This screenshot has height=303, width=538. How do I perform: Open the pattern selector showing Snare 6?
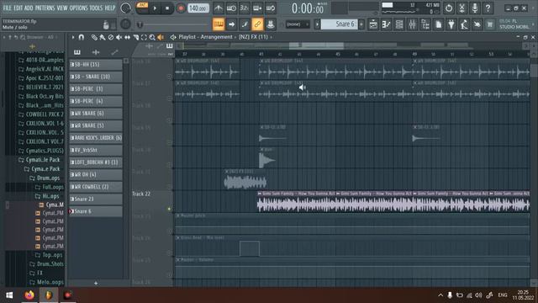(x=339, y=24)
